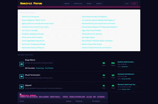Click Muzik Tartismalari message count 121
Image resolution: width=158 pixels, height=104 pixels.
(x=113, y=75)
